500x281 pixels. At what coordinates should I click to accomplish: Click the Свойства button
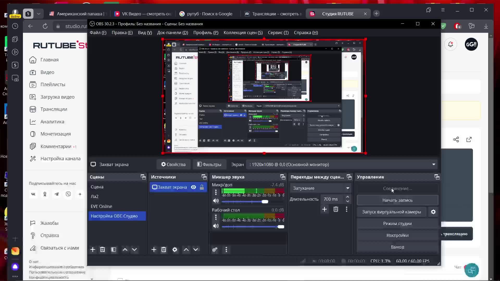(x=173, y=165)
